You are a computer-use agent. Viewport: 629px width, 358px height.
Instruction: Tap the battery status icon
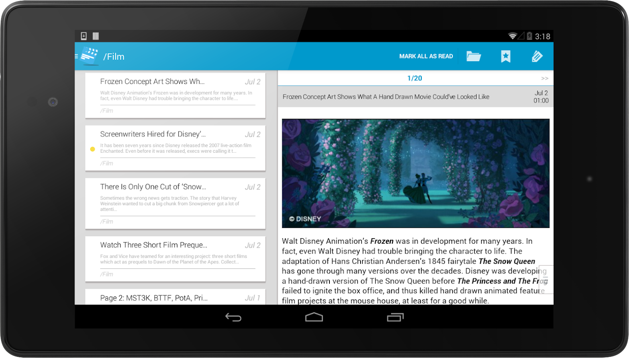pyautogui.click(x=529, y=36)
